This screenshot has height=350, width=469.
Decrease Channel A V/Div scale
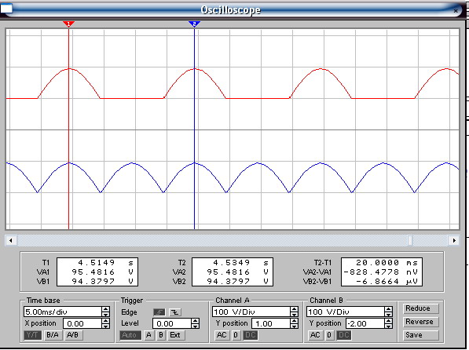point(295,315)
